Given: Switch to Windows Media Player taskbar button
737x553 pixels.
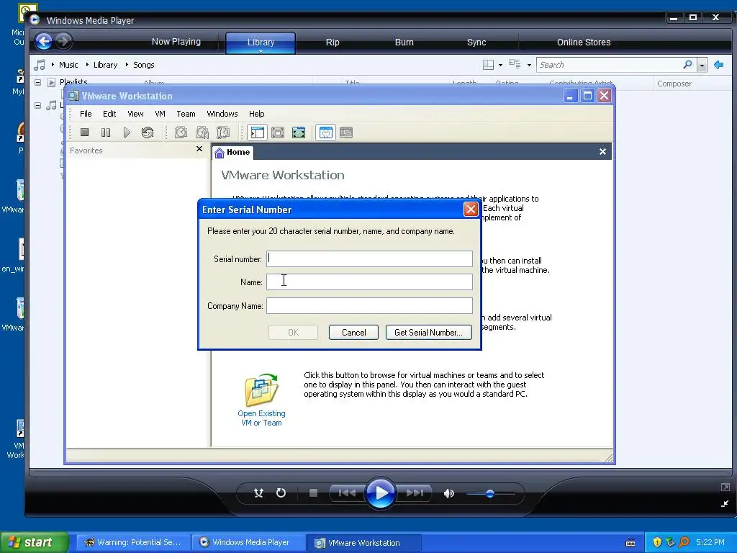Looking at the screenshot, I should tap(248, 542).
